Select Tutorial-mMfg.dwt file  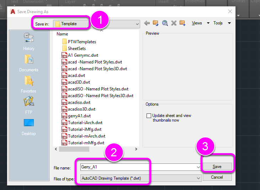(83, 143)
